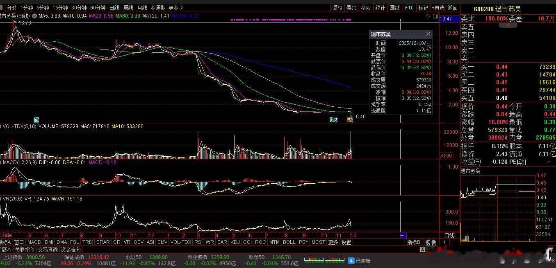Click the 返回 back button
This screenshot has height=268, width=556.
pyautogui.click(x=452, y=8)
